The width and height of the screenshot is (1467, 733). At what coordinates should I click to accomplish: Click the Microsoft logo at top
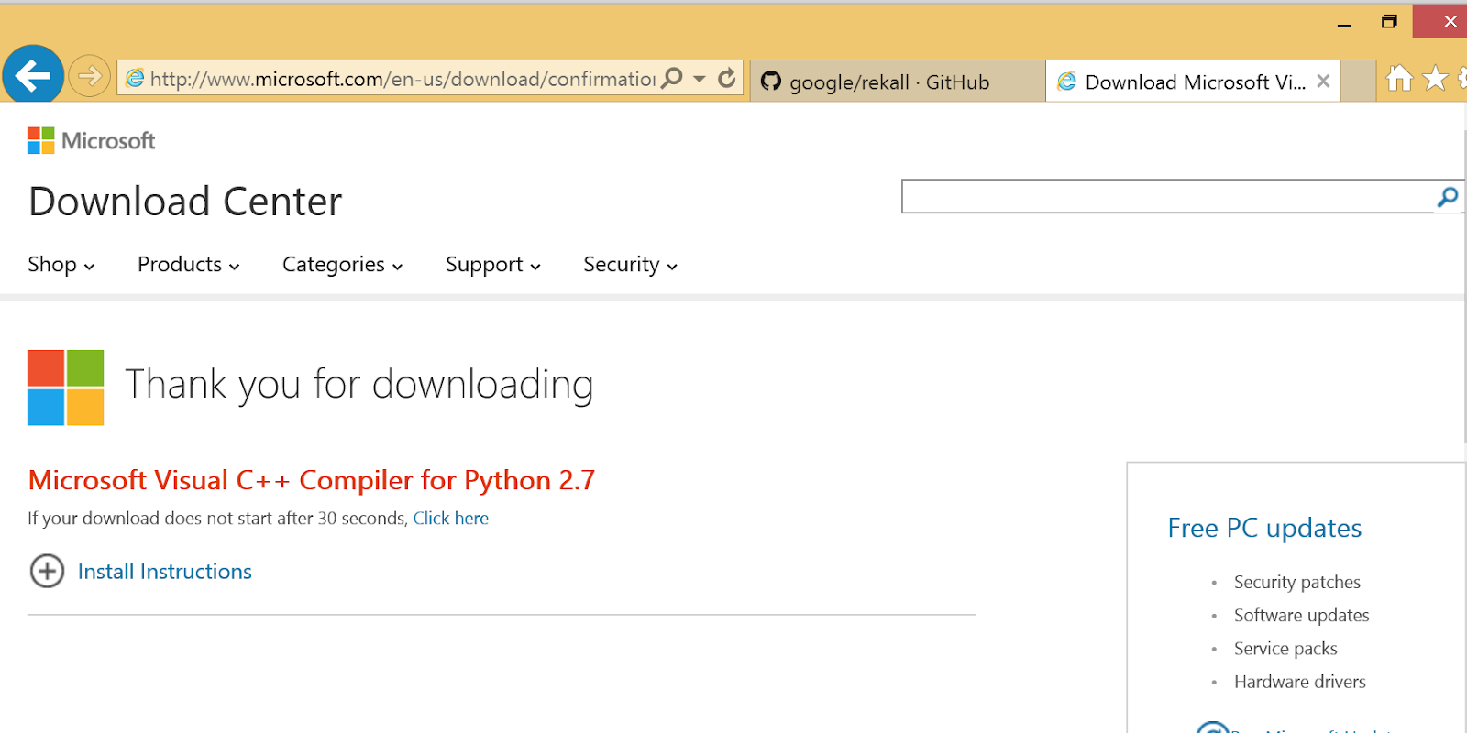[x=91, y=140]
